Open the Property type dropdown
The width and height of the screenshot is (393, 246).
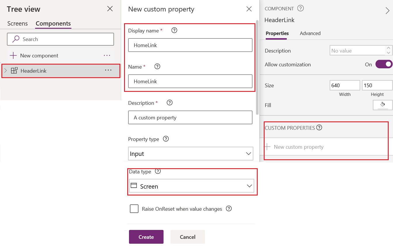[191, 154]
